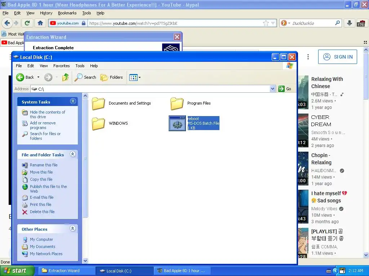
Task: Click Rename this file
Action: tap(44, 165)
